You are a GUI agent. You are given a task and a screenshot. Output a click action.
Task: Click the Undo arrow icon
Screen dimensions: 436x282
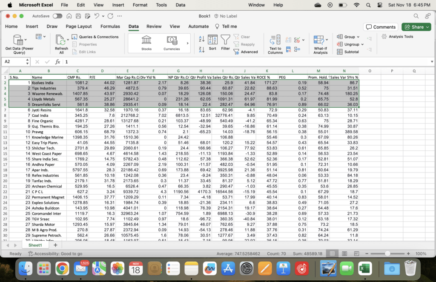click(x=97, y=16)
